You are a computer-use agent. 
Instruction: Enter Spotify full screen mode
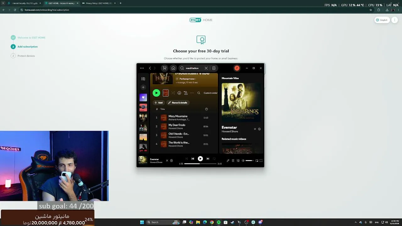coord(261,161)
